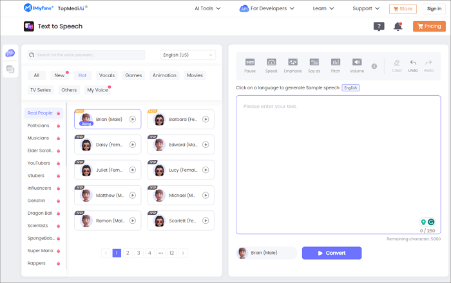451x283 pixels.
Task: Select the second sidebar voice-clone icon
Action: 10,69
